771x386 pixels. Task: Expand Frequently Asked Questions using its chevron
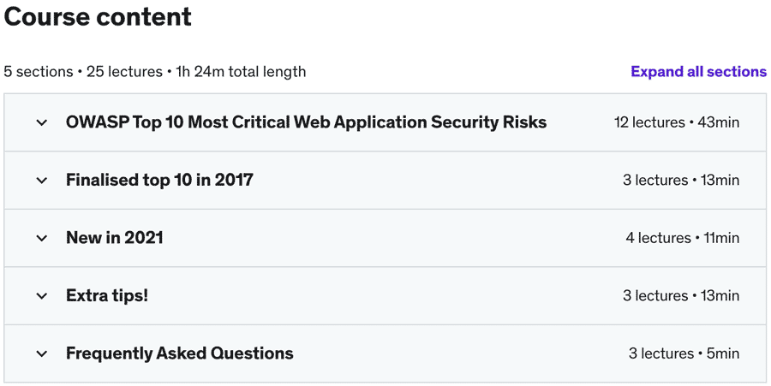(x=42, y=353)
